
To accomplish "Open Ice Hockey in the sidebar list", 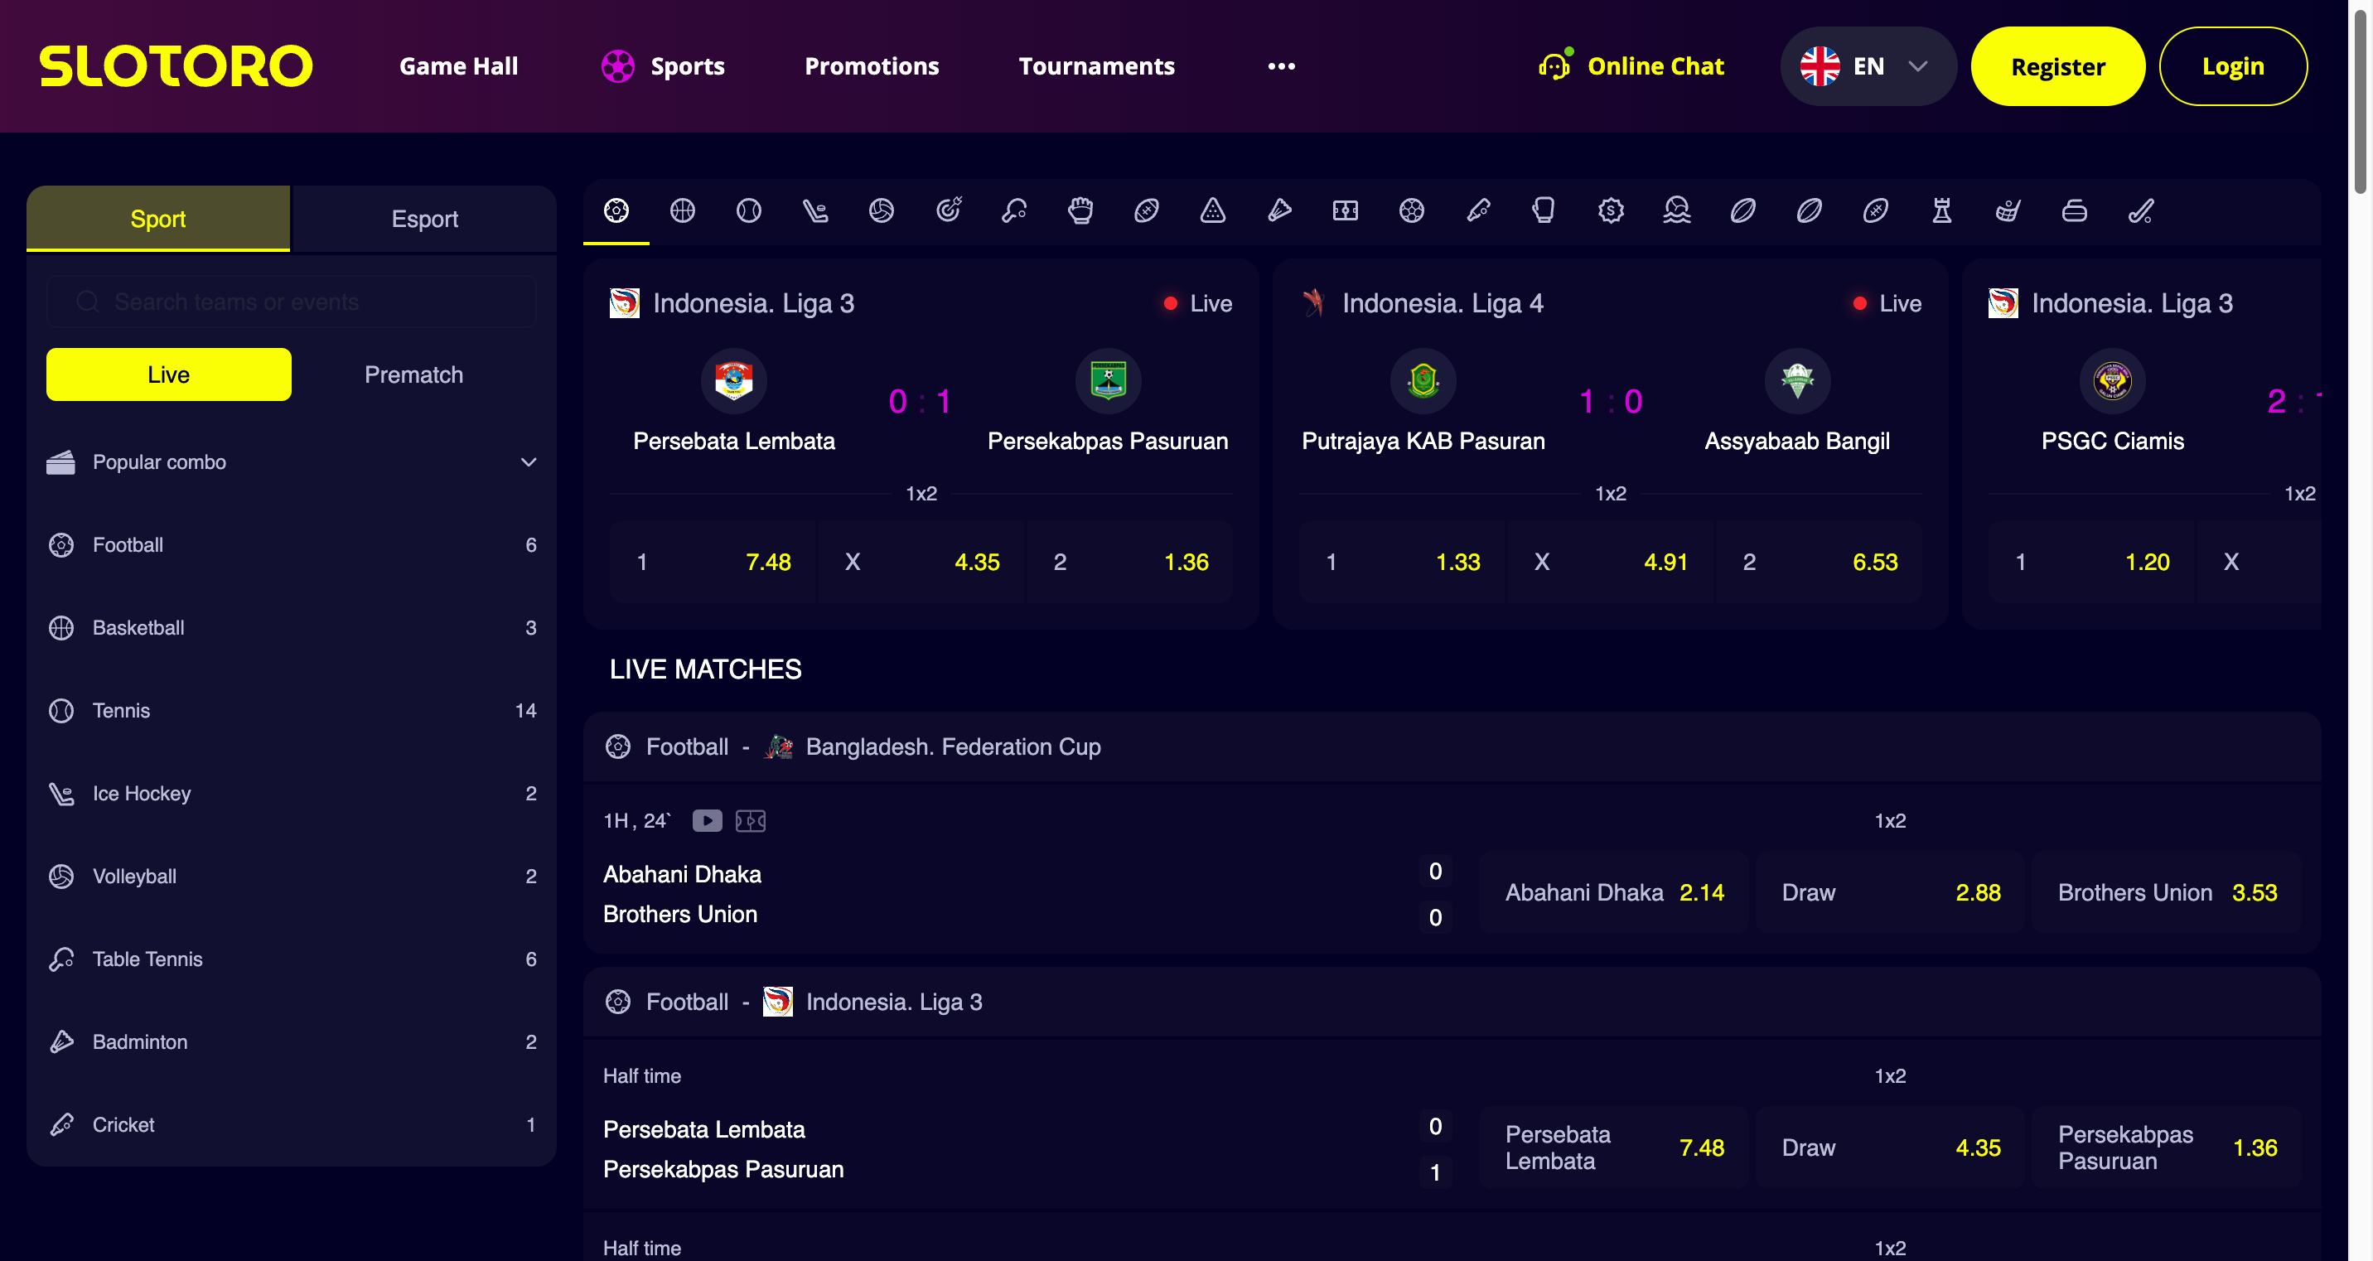I will click(291, 793).
